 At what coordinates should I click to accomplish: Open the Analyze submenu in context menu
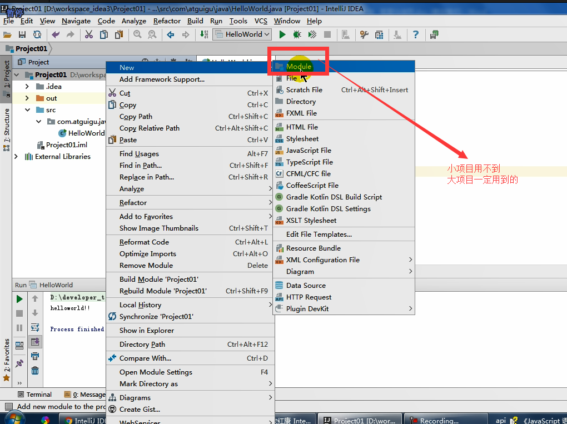pyautogui.click(x=190, y=189)
